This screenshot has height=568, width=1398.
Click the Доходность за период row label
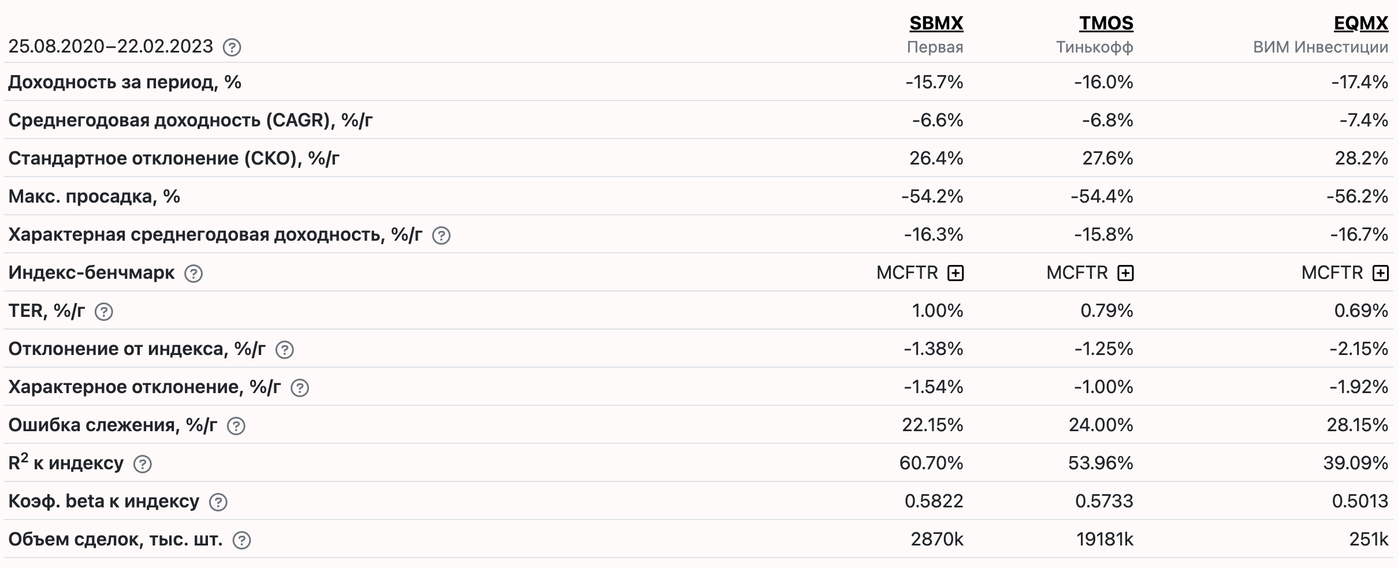pyautogui.click(x=125, y=82)
